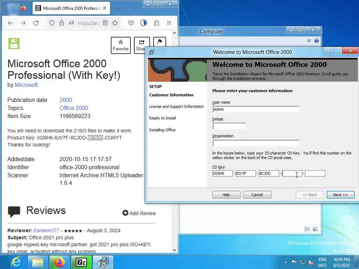Click the first CD Key box XG9HK
This screenshot has height=269, width=359.
[x=222, y=173]
